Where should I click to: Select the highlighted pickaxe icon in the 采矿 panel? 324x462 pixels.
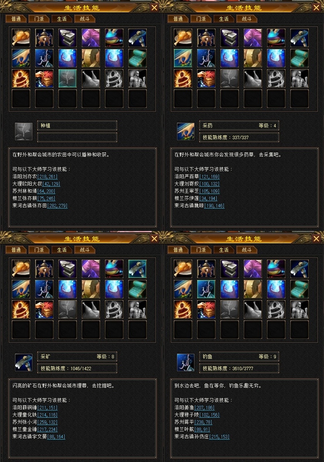(137, 269)
